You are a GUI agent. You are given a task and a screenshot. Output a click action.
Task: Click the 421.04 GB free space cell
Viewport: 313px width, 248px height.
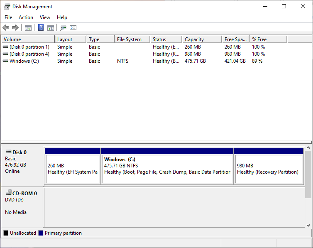235,61
